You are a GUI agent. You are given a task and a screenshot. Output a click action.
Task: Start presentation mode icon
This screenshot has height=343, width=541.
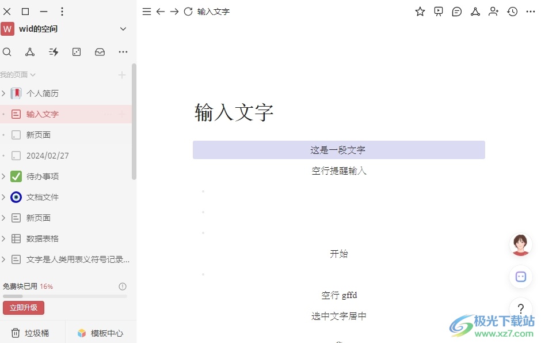click(x=438, y=12)
